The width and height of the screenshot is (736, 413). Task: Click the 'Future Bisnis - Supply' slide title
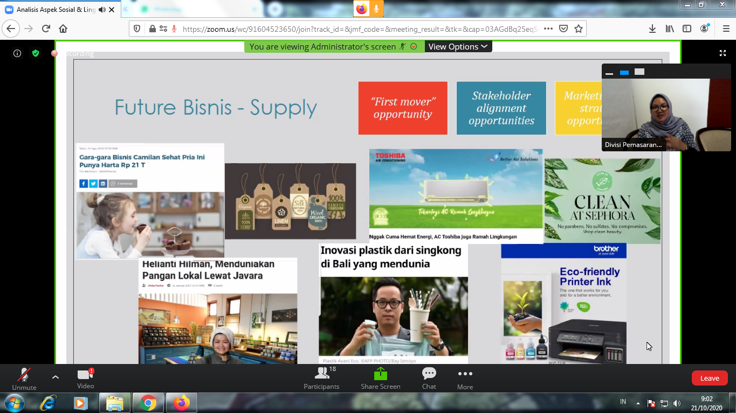click(x=216, y=108)
